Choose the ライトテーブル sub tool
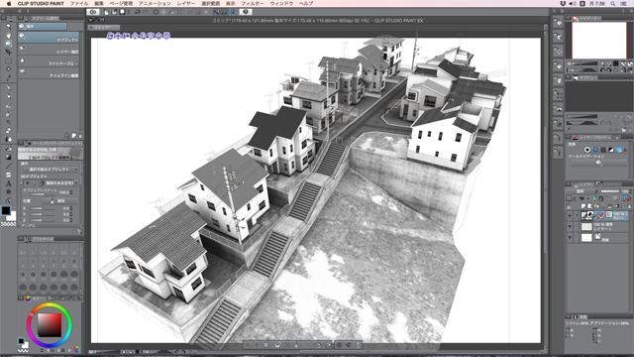The width and height of the screenshot is (634, 357). [x=49, y=61]
